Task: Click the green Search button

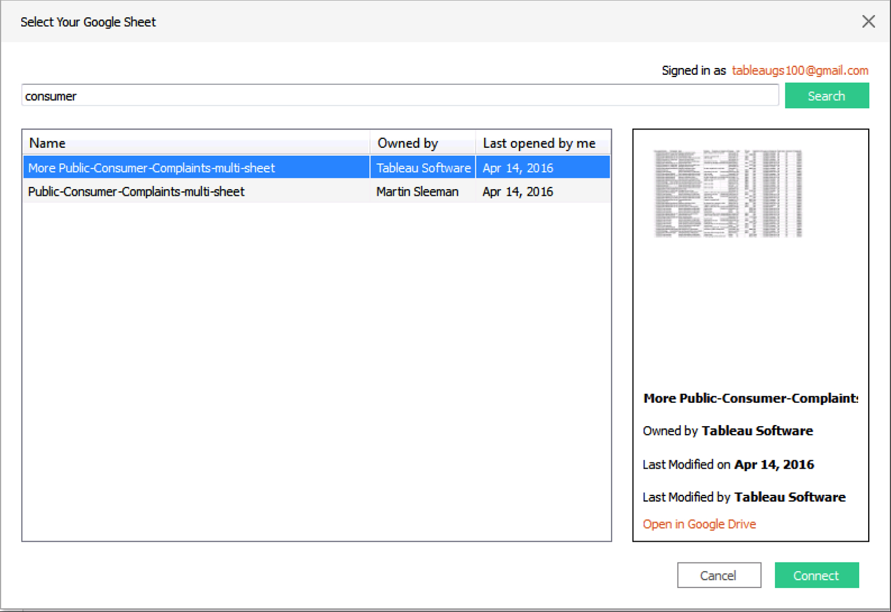Action: pyautogui.click(x=826, y=95)
